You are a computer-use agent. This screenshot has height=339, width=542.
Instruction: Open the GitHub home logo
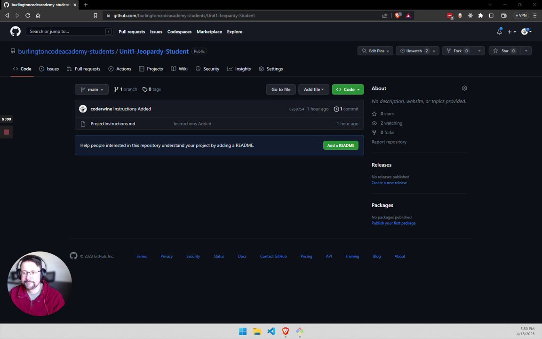[x=15, y=32]
